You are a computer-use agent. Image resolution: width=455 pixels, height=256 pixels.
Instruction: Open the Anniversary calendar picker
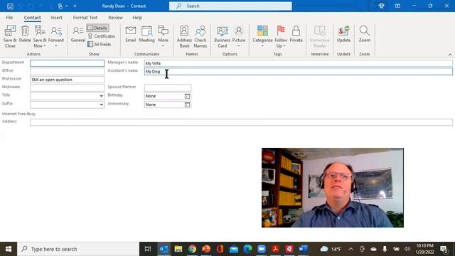click(x=187, y=105)
